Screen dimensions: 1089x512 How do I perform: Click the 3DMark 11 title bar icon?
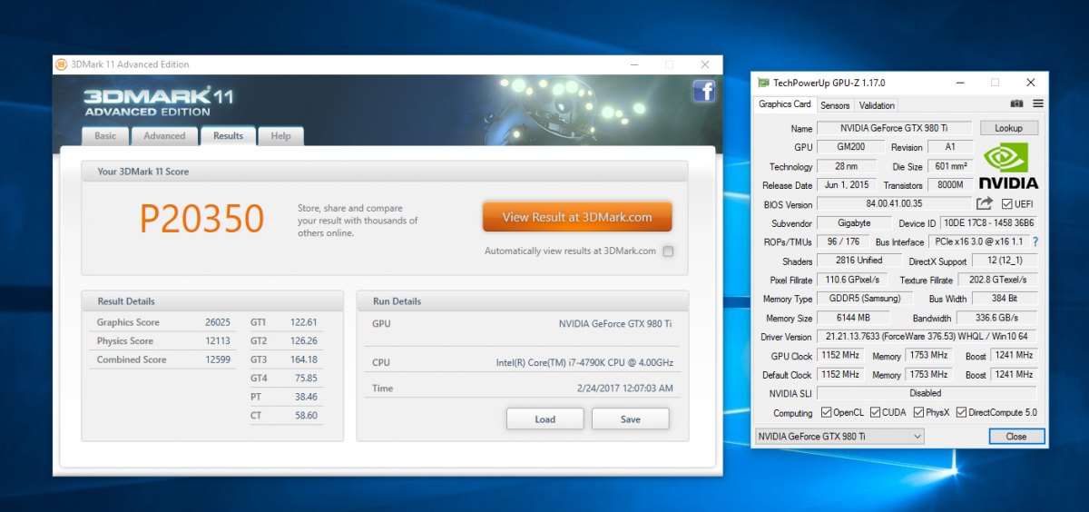coord(61,64)
